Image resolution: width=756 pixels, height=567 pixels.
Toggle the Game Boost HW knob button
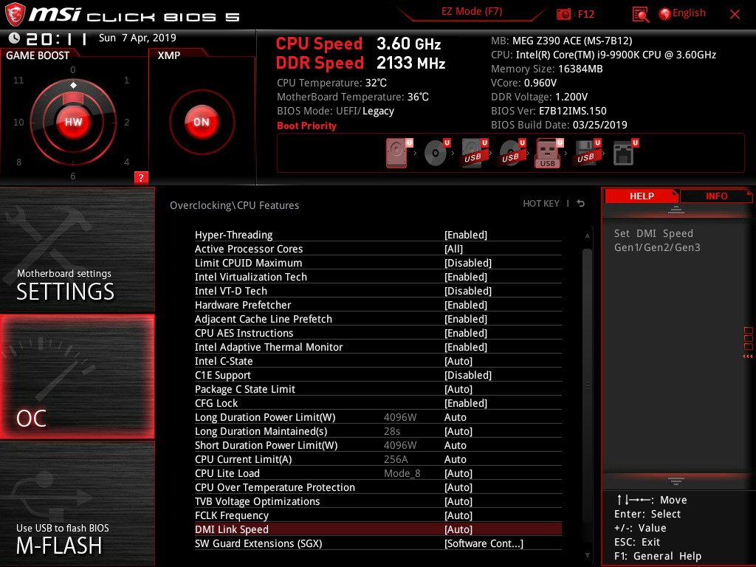click(x=73, y=122)
